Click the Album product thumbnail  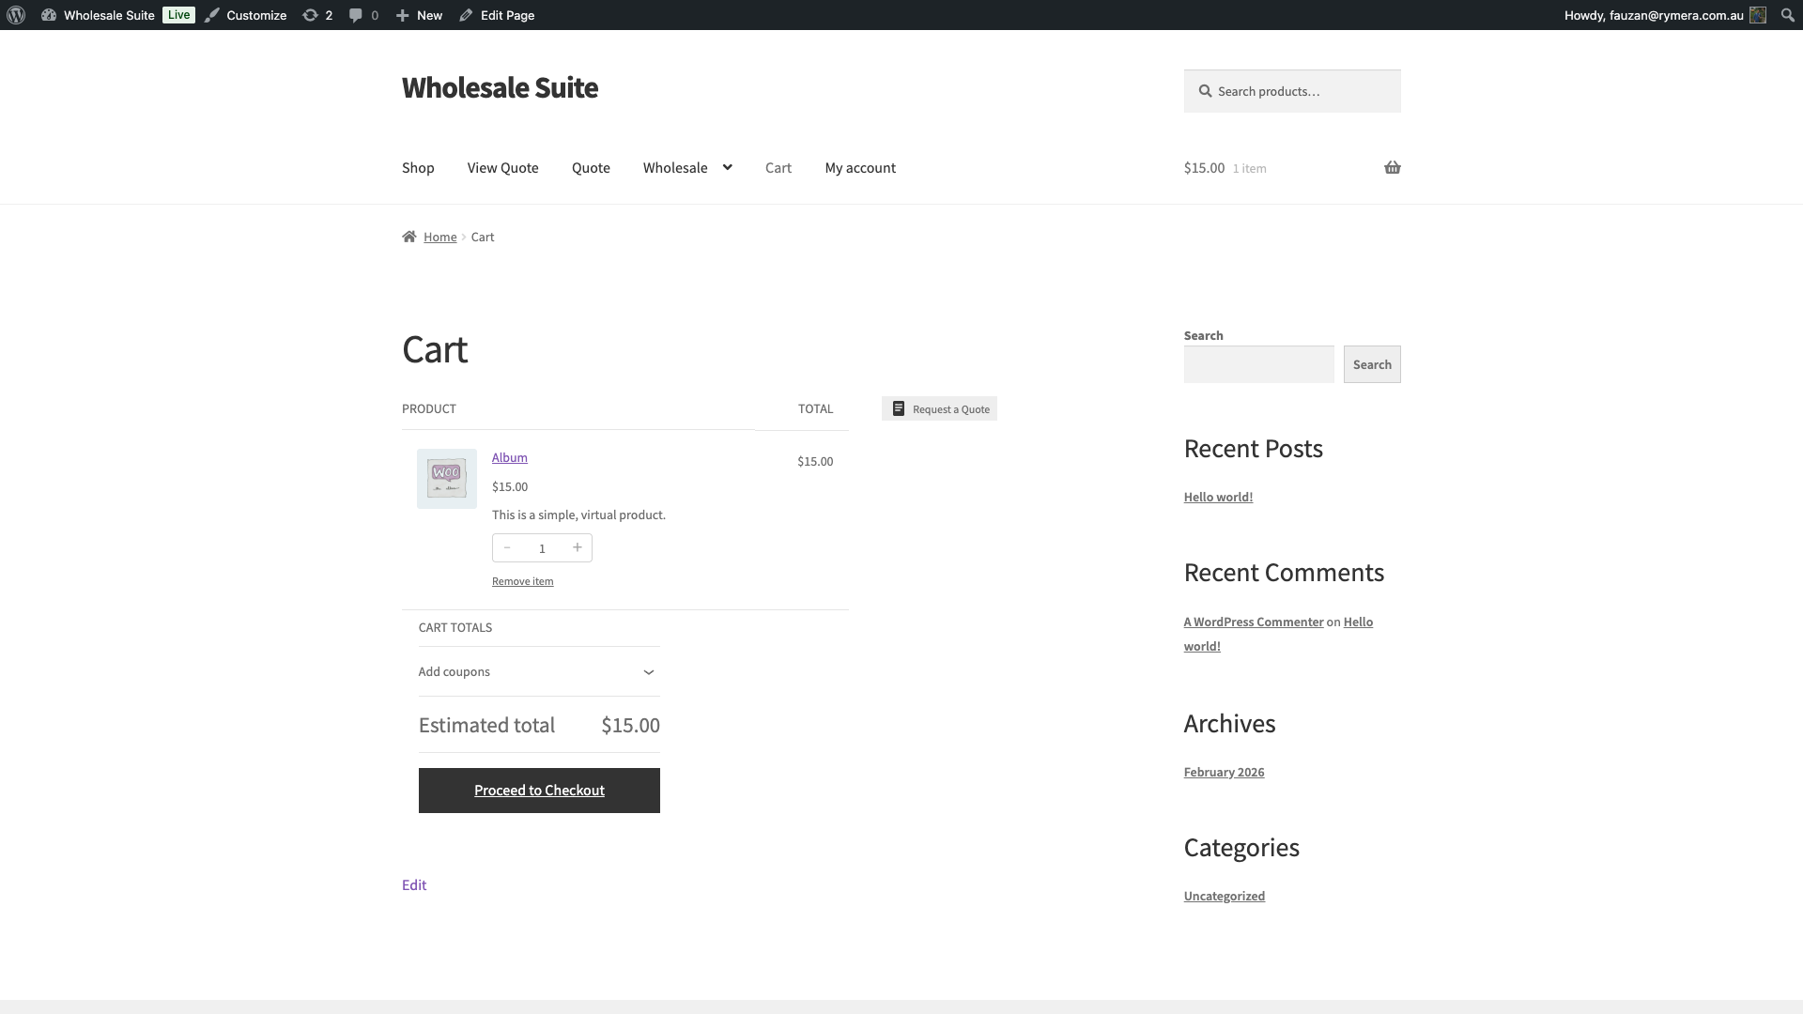(447, 479)
